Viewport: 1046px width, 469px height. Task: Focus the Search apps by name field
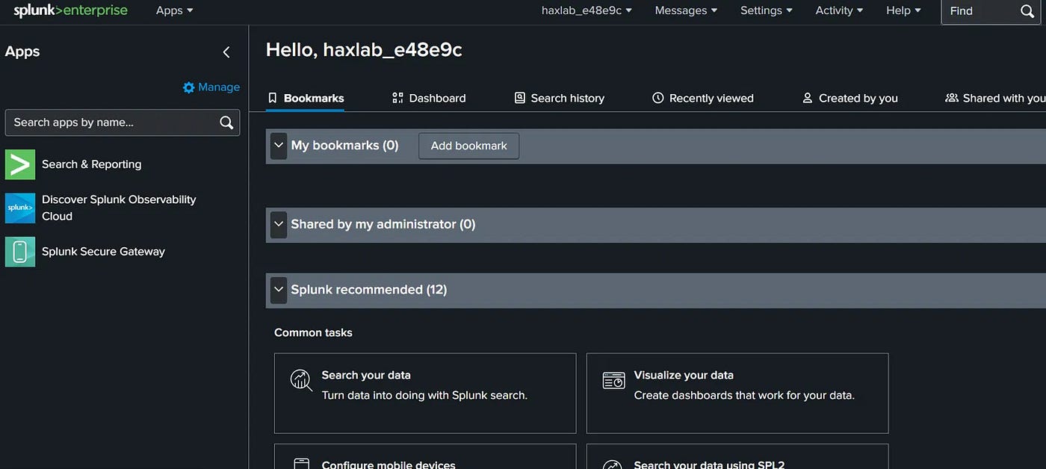pos(123,122)
